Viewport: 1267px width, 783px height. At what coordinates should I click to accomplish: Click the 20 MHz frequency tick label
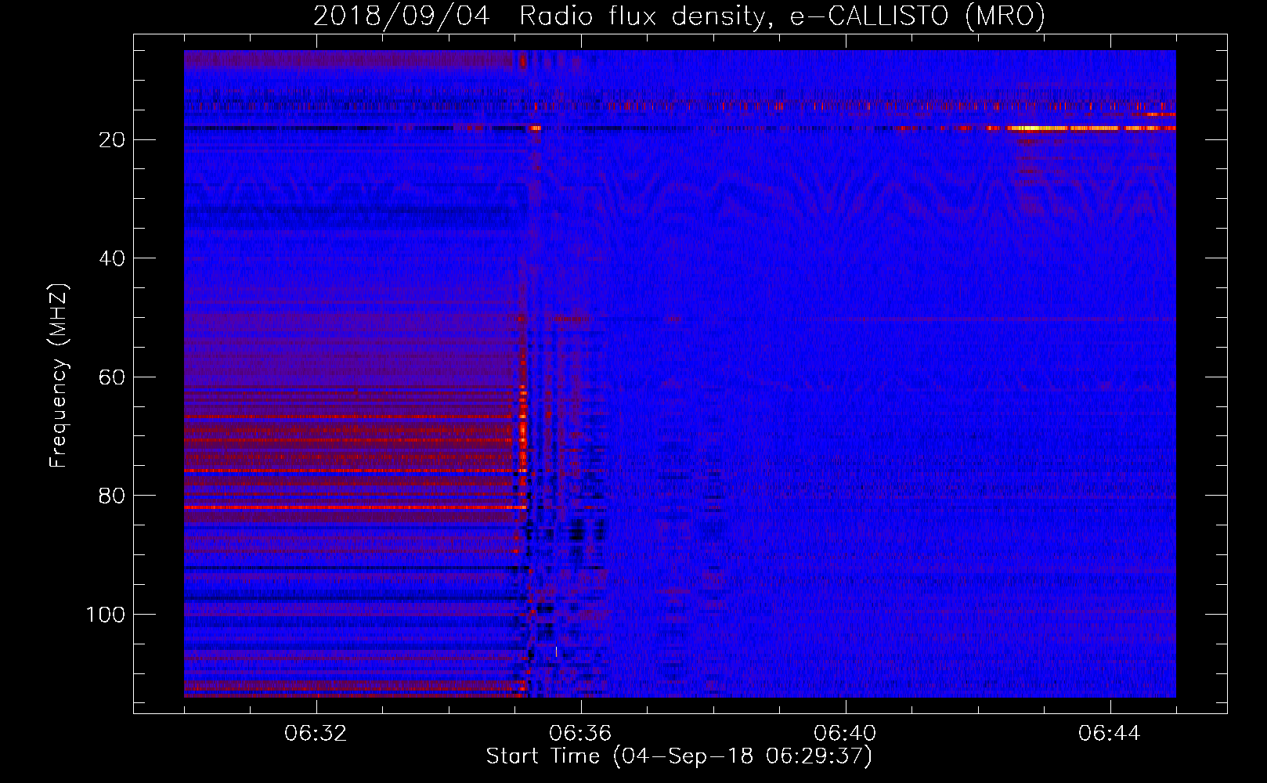112,140
